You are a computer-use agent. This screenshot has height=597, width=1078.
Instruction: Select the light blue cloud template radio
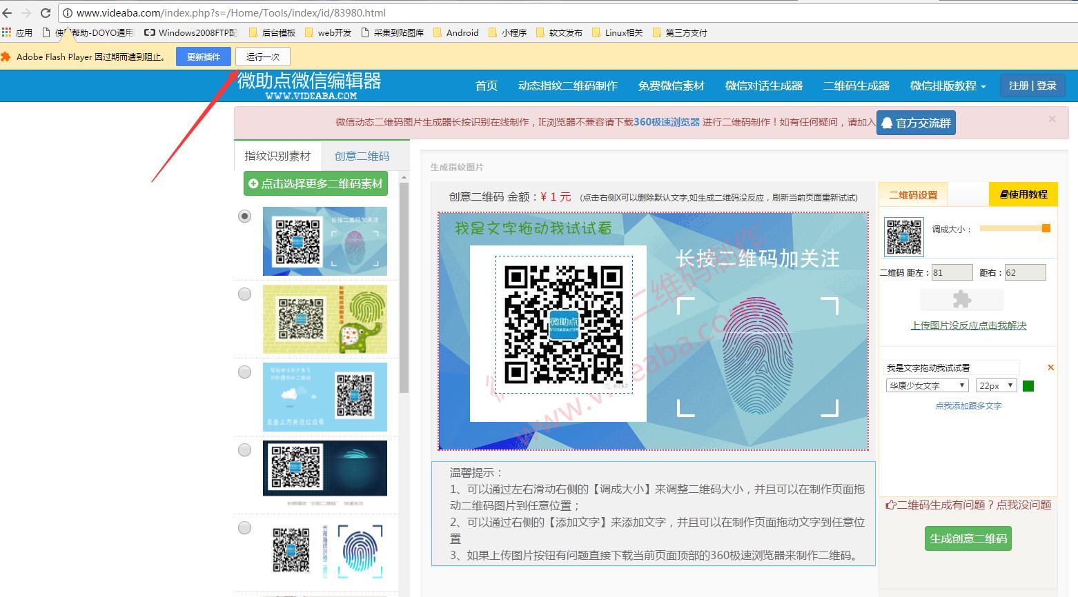click(245, 372)
